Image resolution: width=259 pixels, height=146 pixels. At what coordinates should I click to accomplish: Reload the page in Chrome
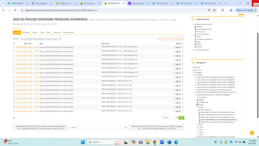[x=15, y=10]
